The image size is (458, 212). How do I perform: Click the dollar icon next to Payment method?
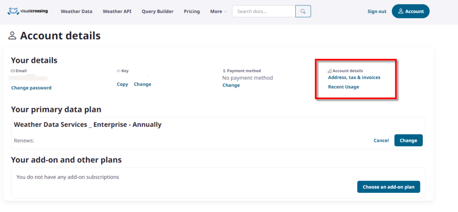pos(224,71)
